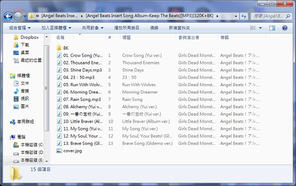296x186 pixels.
Task: Click the magnifier search icon
Action: [x=288, y=16]
